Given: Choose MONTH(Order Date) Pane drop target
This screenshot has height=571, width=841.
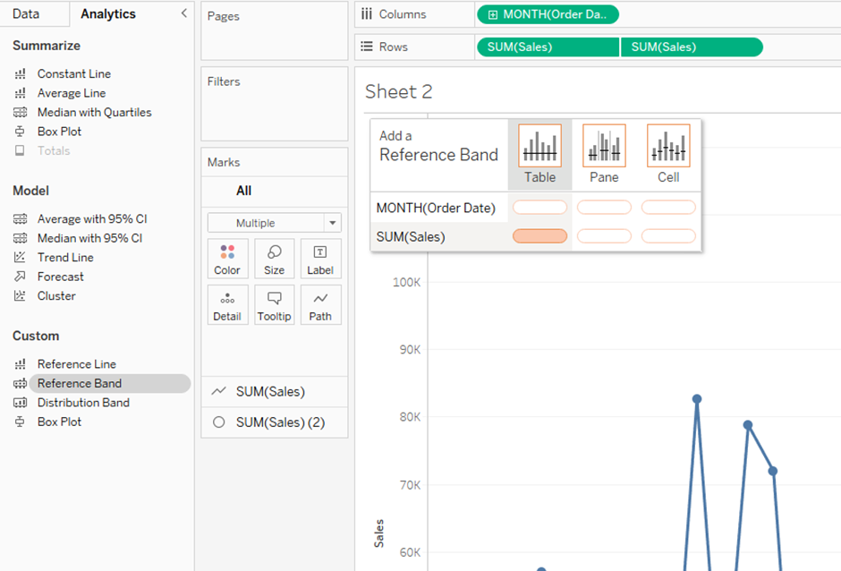Looking at the screenshot, I should tap(604, 208).
